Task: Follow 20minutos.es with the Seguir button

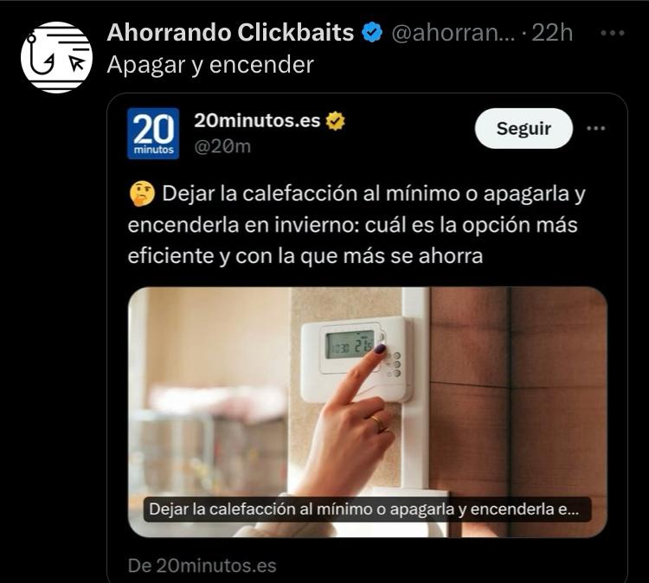Action: tap(524, 128)
